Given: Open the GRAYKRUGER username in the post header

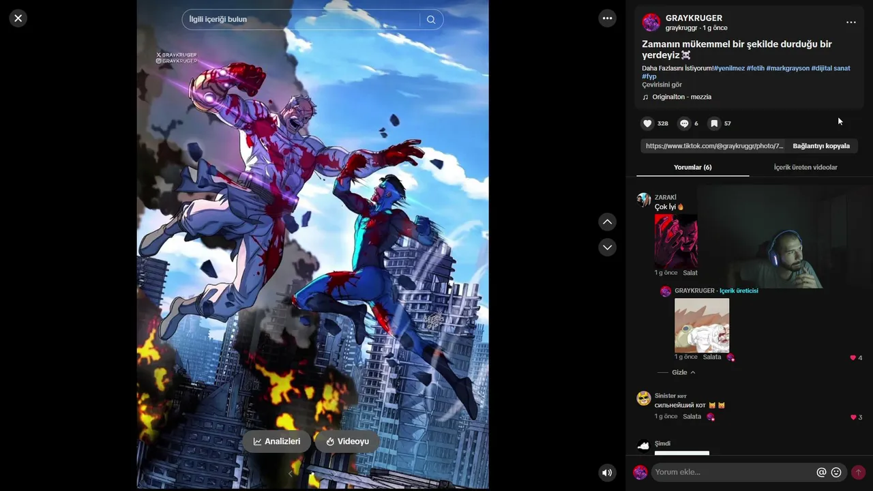Looking at the screenshot, I should click(694, 18).
